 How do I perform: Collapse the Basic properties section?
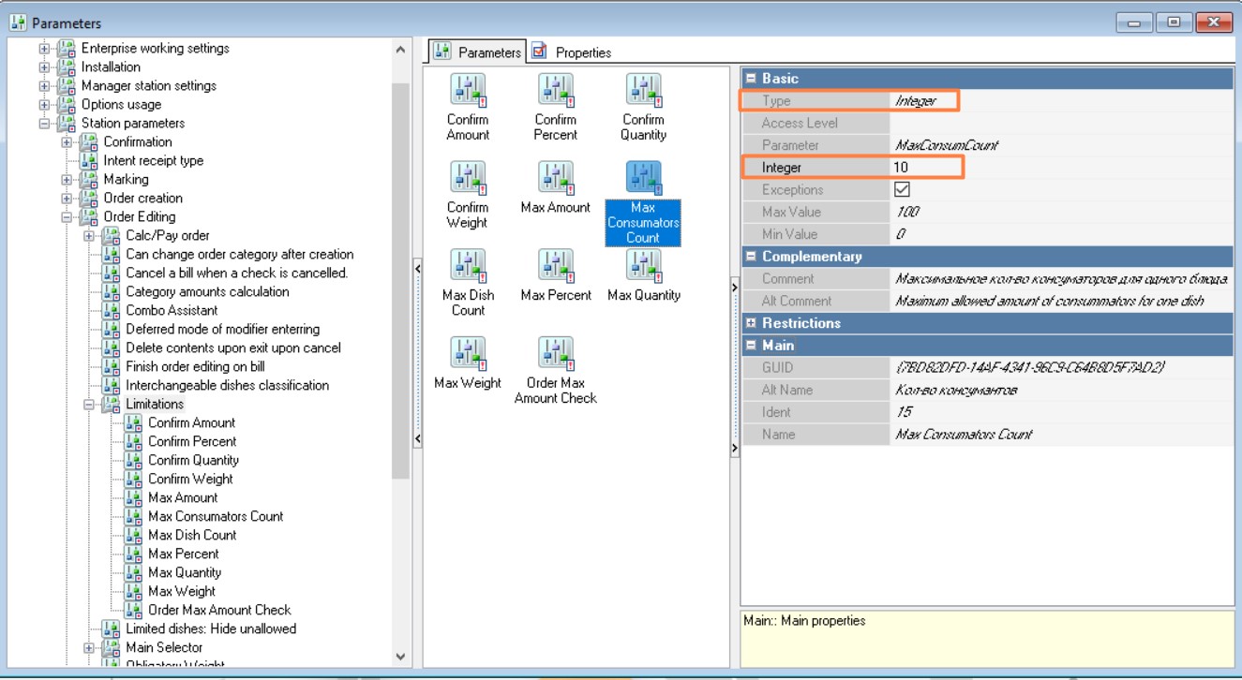(751, 79)
